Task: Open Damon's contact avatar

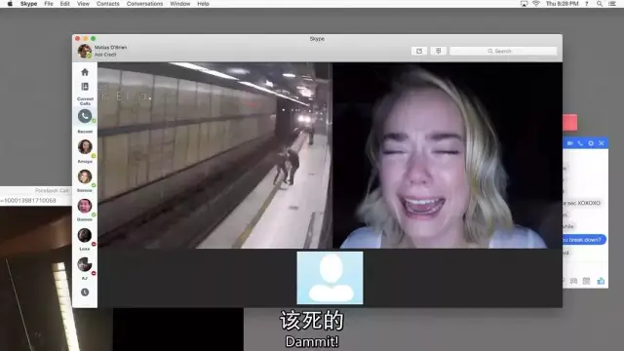Action: pyautogui.click(x=85, y=206)
